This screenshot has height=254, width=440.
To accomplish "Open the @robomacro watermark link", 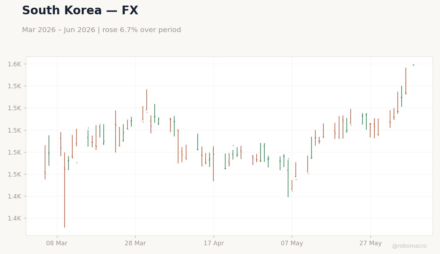I will click(x=409, y=246).
